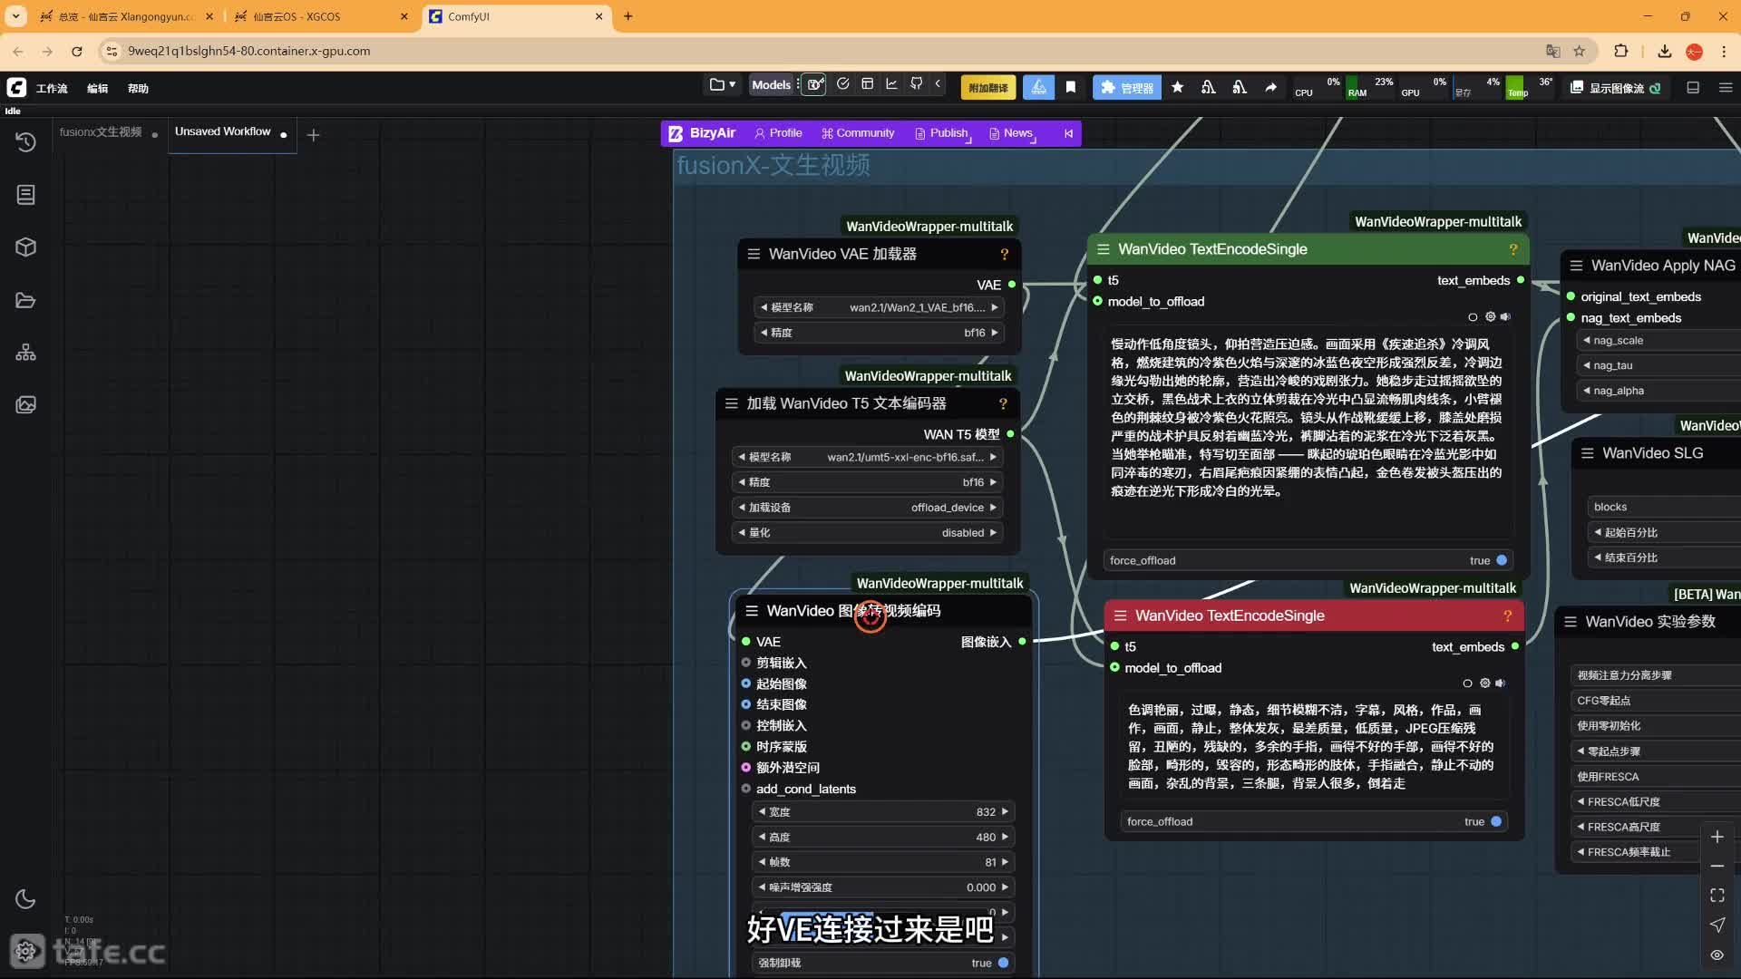Viewport: 1741px width, 979px height.
Task: Adjust 高度 480 value field
Action: (882, 838)
